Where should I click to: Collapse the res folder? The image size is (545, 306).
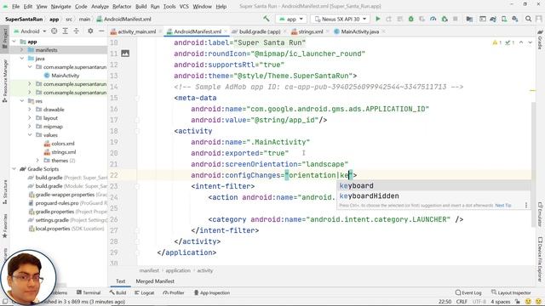(x=22, y=101)
